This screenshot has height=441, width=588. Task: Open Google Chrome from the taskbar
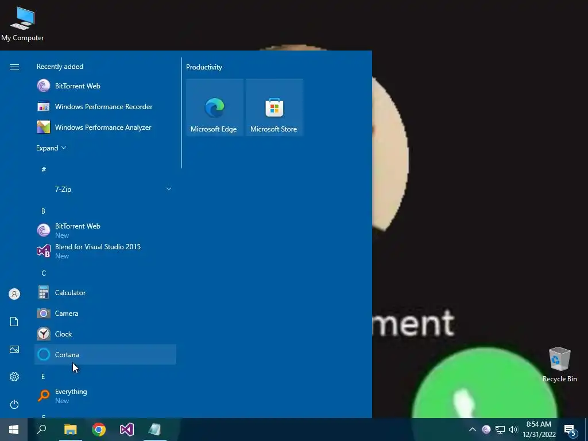99,430
